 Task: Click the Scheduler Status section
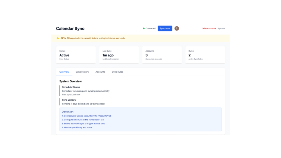coord(86,91)
